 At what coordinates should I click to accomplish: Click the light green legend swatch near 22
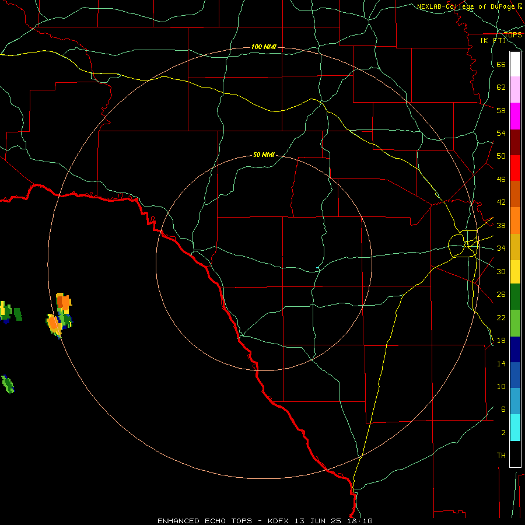point(515,323)
